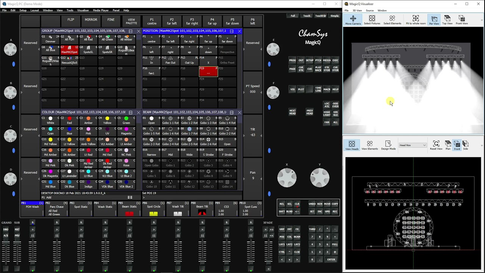Image resolution: width=485 pixels, height=273 pixels.
Task: Select Touch layout mode button
Action: coord(307,16)
